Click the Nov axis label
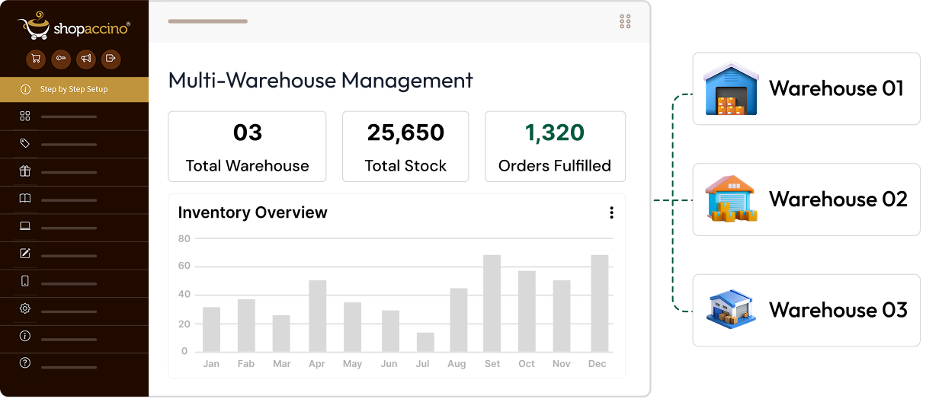942x399 pixels. point(562,364)
